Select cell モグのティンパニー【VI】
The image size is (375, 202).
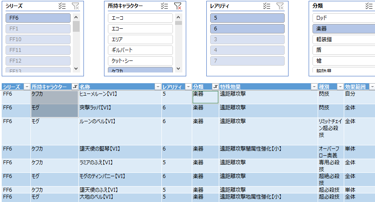point(120,179)
